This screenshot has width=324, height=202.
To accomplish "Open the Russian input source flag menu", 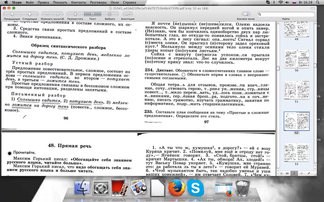I will pos(295,2).
